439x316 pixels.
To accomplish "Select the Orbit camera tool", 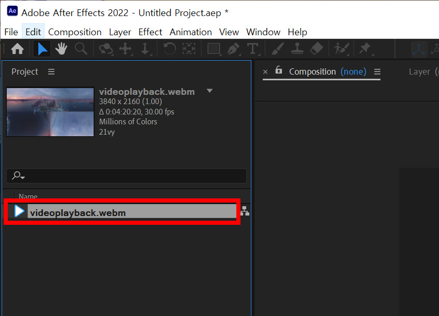I will [106, 49].
